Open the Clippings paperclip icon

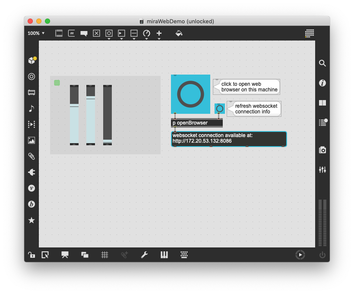[31, 156]
